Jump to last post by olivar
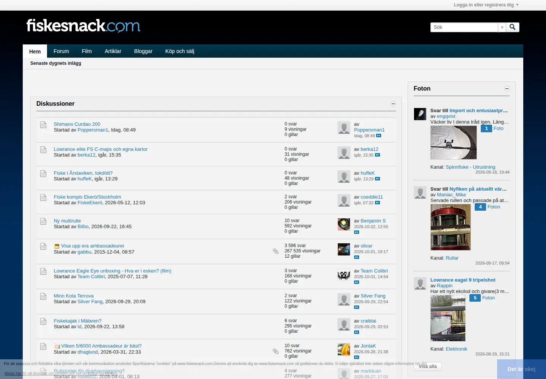Image resolution: width=546 pixels, height=379 pixels. tap(357, 257)
